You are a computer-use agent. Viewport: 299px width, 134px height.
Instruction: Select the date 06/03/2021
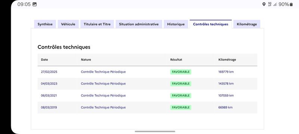tap(49, 95)
